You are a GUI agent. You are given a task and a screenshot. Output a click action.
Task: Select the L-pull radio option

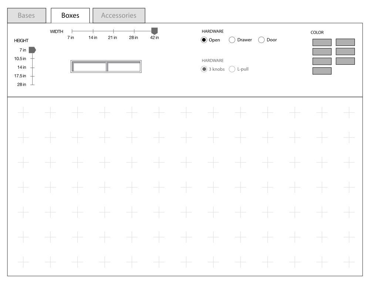pyautogui.click(x=232, y=69)
